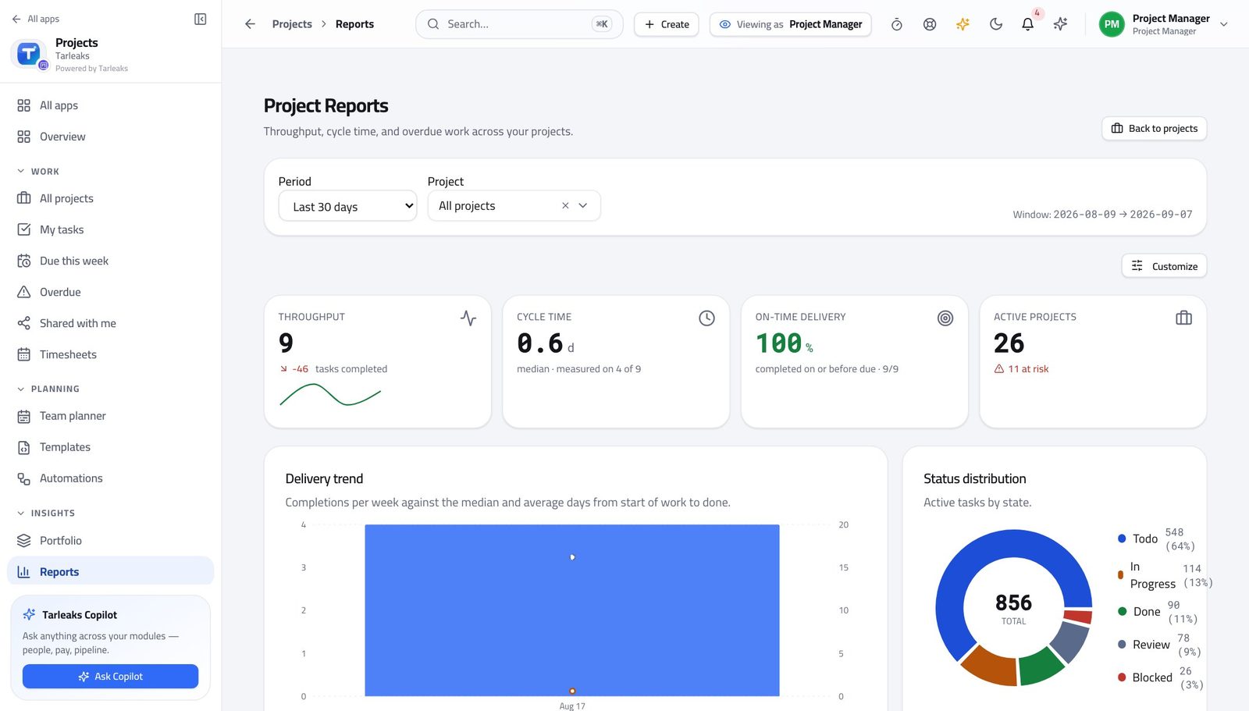The width and height of the screenshot is (1249, 711).
Task: Click Back to projects button
Action: pyautogui.click(x=1154, y=128)
